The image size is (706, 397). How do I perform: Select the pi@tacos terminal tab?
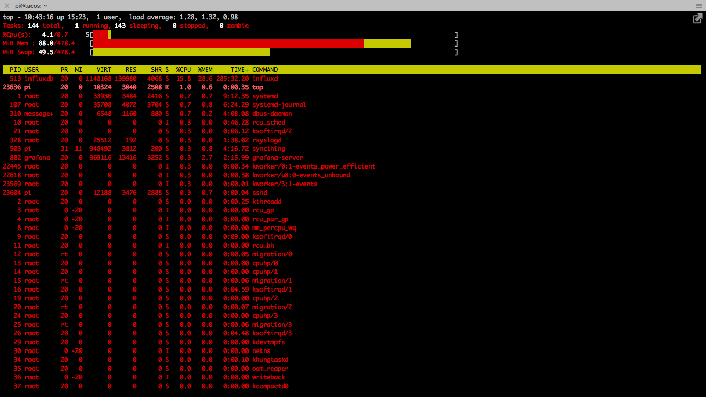pos(31,5)
